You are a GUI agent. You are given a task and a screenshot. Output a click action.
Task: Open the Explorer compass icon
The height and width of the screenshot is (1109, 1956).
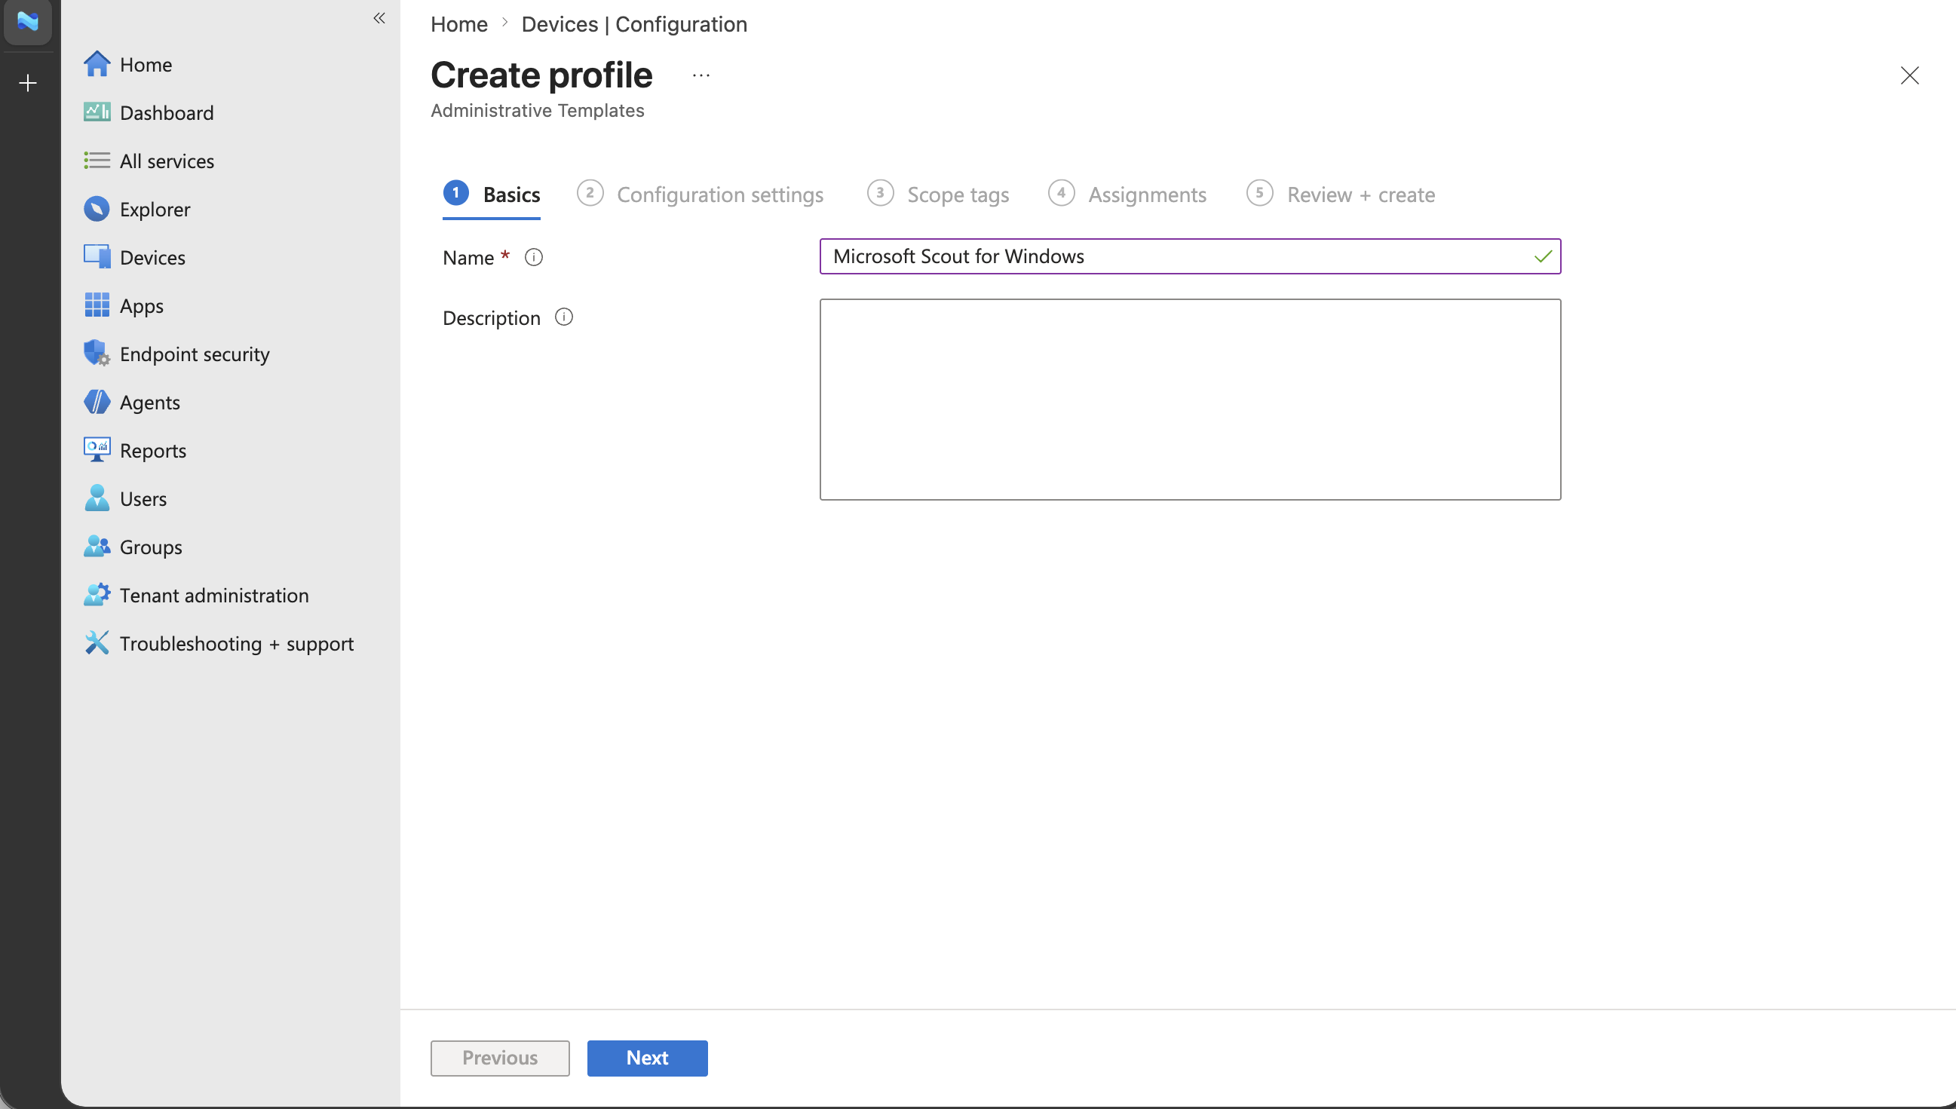pos(97,209)
